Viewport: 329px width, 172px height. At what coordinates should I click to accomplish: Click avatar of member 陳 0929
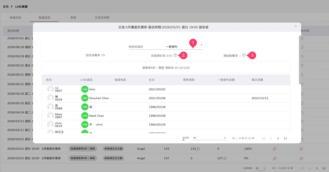[50, 98]
